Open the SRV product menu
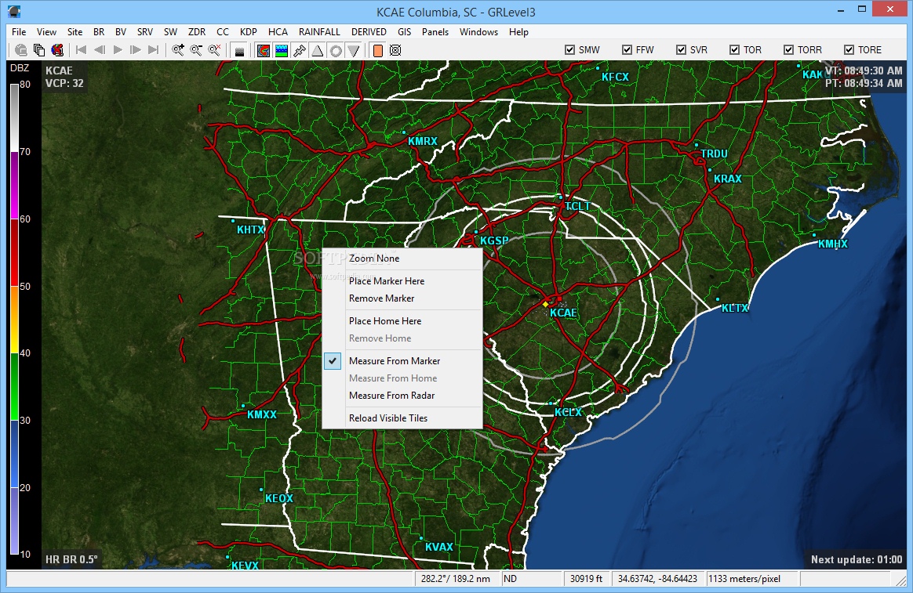 [x=145, y=32]
